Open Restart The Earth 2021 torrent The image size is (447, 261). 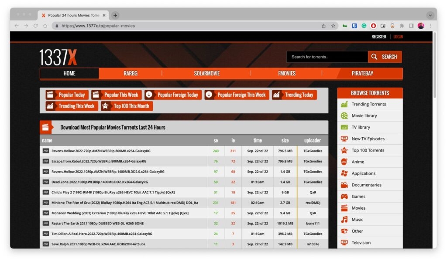coord(97,224)
